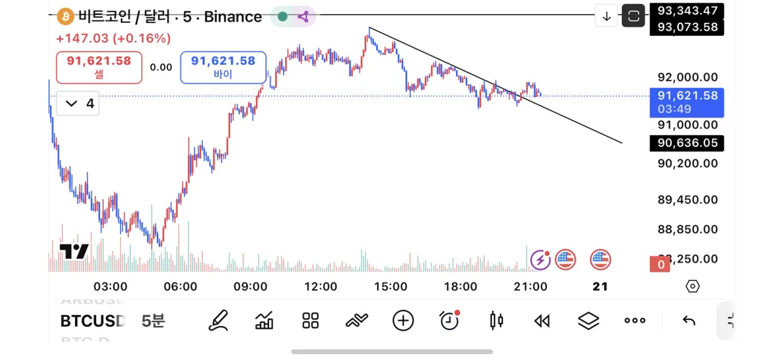Open the layers object tree icon

pyautogui.click(x=589, y=320)
